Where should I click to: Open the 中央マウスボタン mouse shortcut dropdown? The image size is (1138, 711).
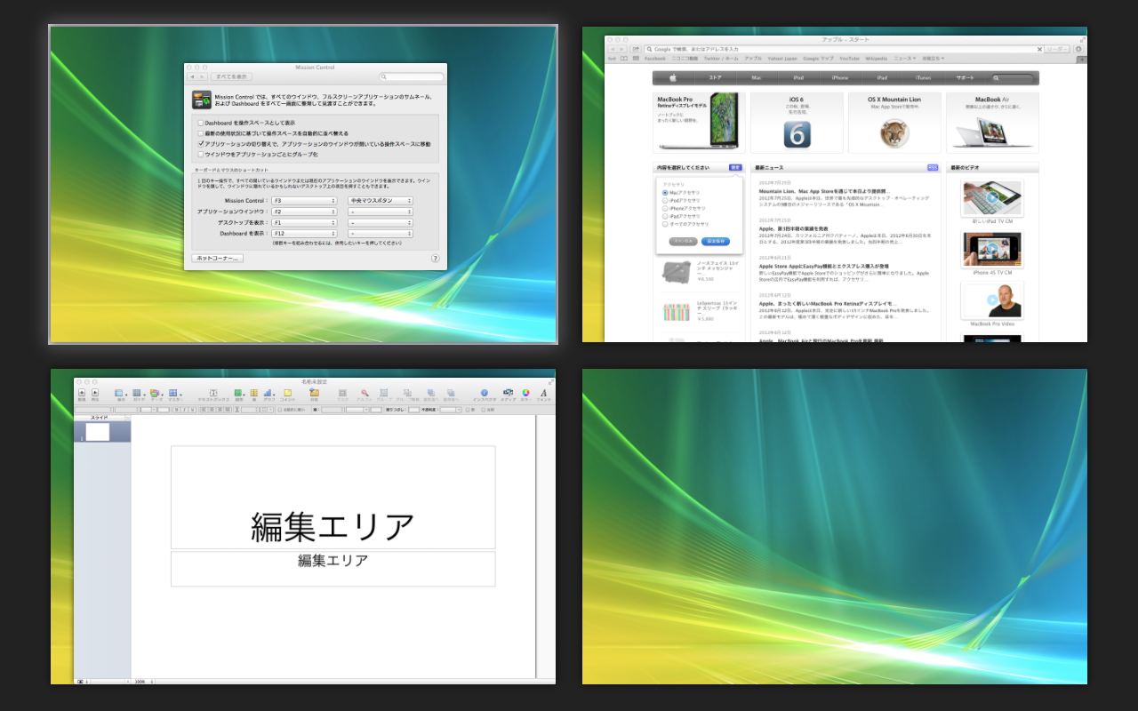click(x=381, y=201)
